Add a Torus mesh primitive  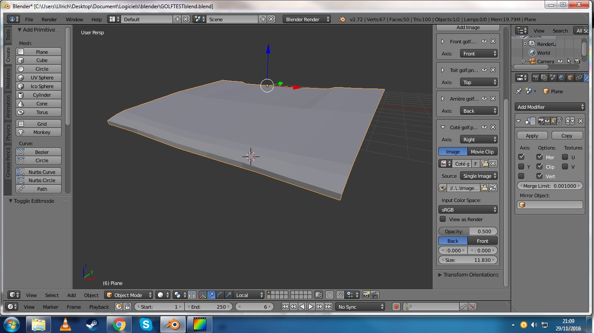click(x=39, y=112)
